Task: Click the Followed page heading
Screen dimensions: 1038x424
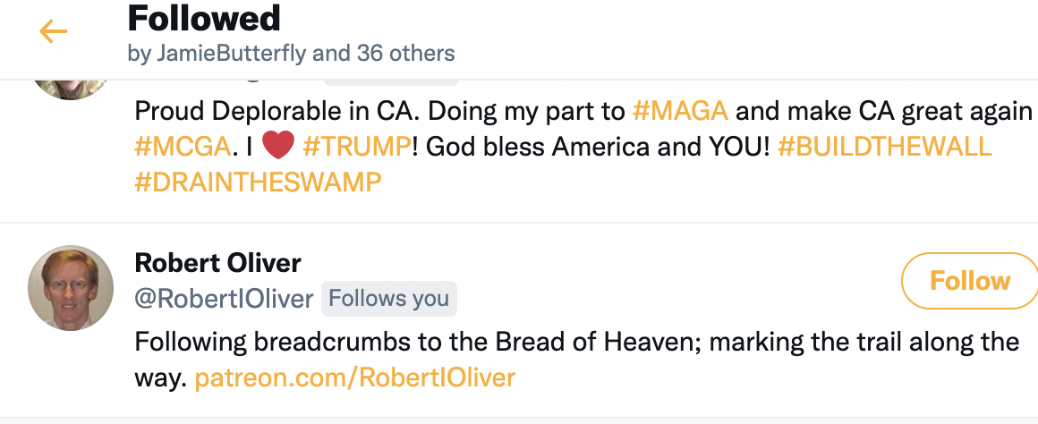Action: pos(204,18)
